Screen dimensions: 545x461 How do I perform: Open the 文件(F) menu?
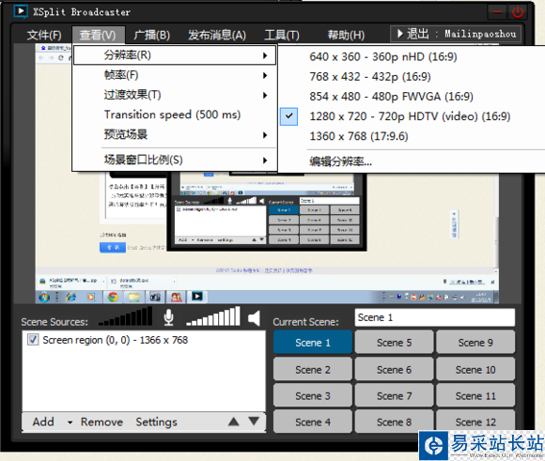point(44,35)
